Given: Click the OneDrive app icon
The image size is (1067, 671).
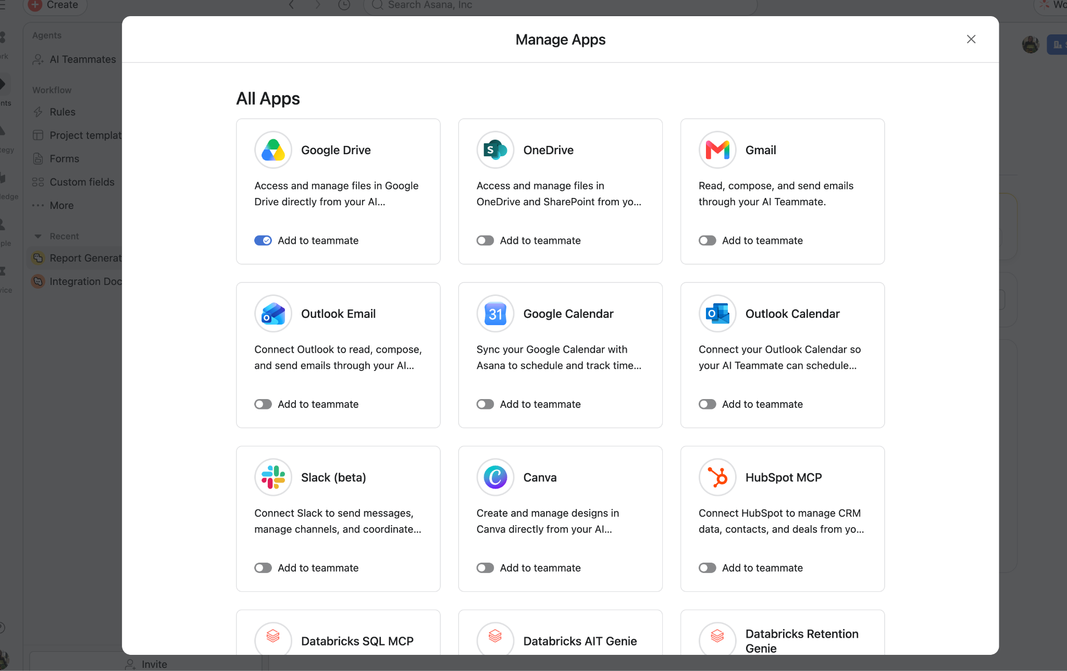Looking at the screenshot, I should [495, 150].
